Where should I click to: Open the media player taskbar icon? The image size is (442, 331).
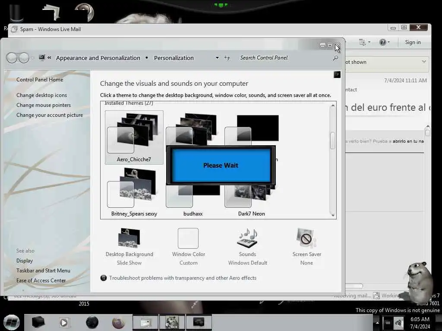(64, 322)
